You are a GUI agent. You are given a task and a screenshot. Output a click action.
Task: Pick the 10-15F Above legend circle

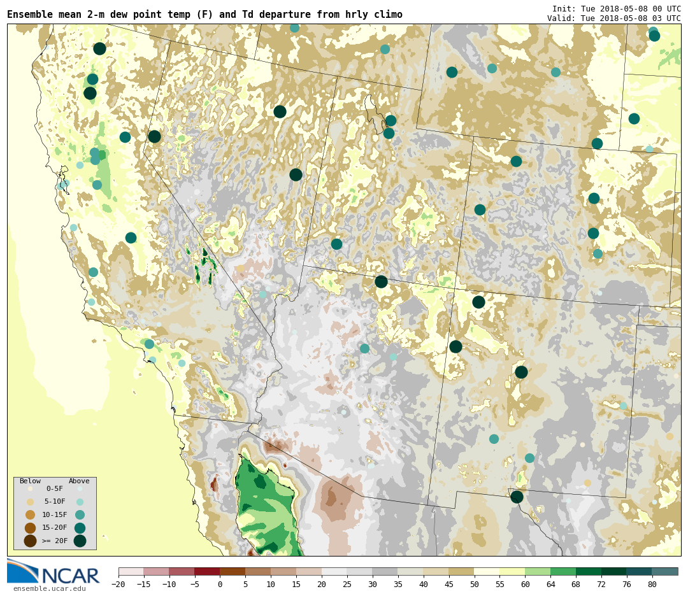[x=80, y=514]
